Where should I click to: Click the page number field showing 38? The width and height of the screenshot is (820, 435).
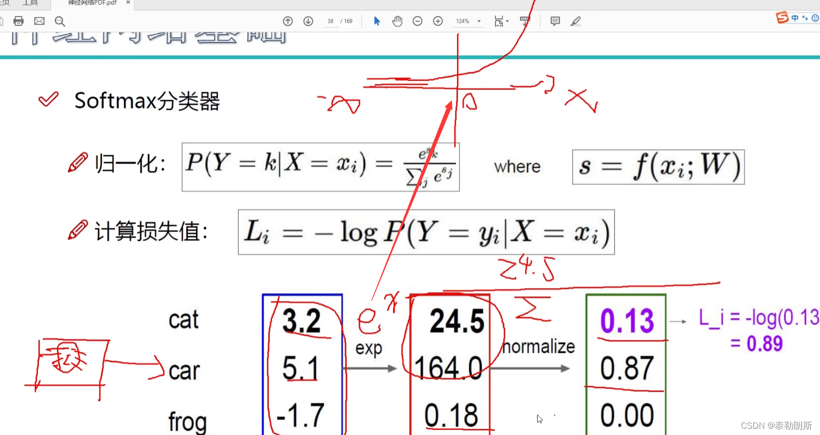click(331, 21)
